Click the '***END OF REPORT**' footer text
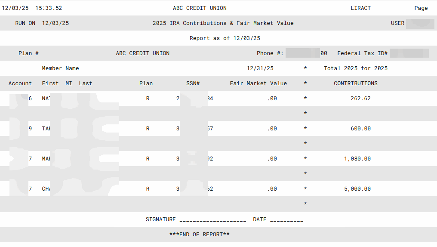The image size is (437, 247). click(199, 235)
